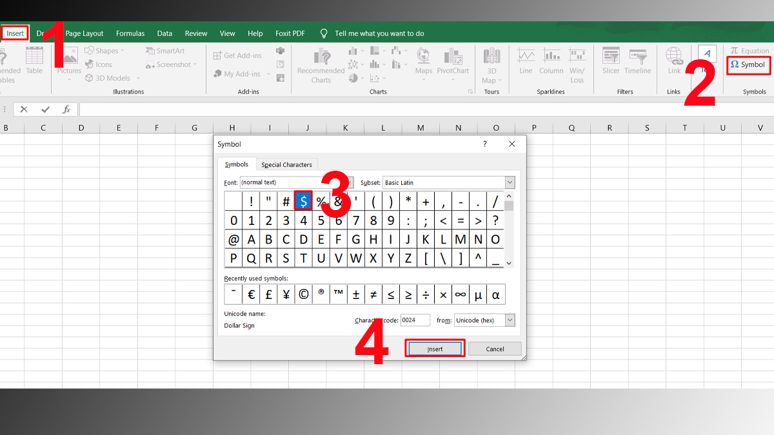
Task: Click Insert to add the Dollar Sign
Action: [434, 348]
